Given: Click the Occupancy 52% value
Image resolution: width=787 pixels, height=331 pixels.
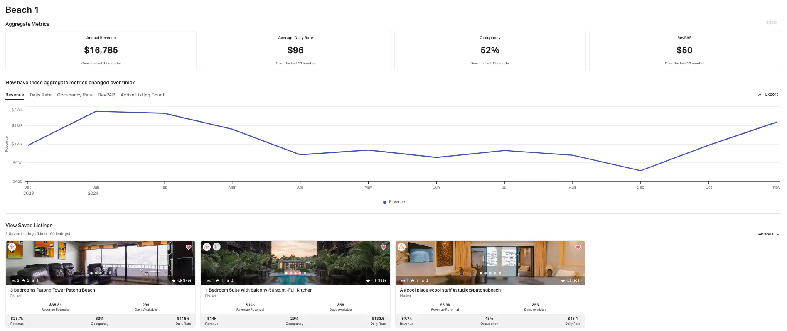Looking at the screenshot, I should click(490, 50).
